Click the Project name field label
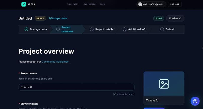The image size is (203, 109). [29, 73]
